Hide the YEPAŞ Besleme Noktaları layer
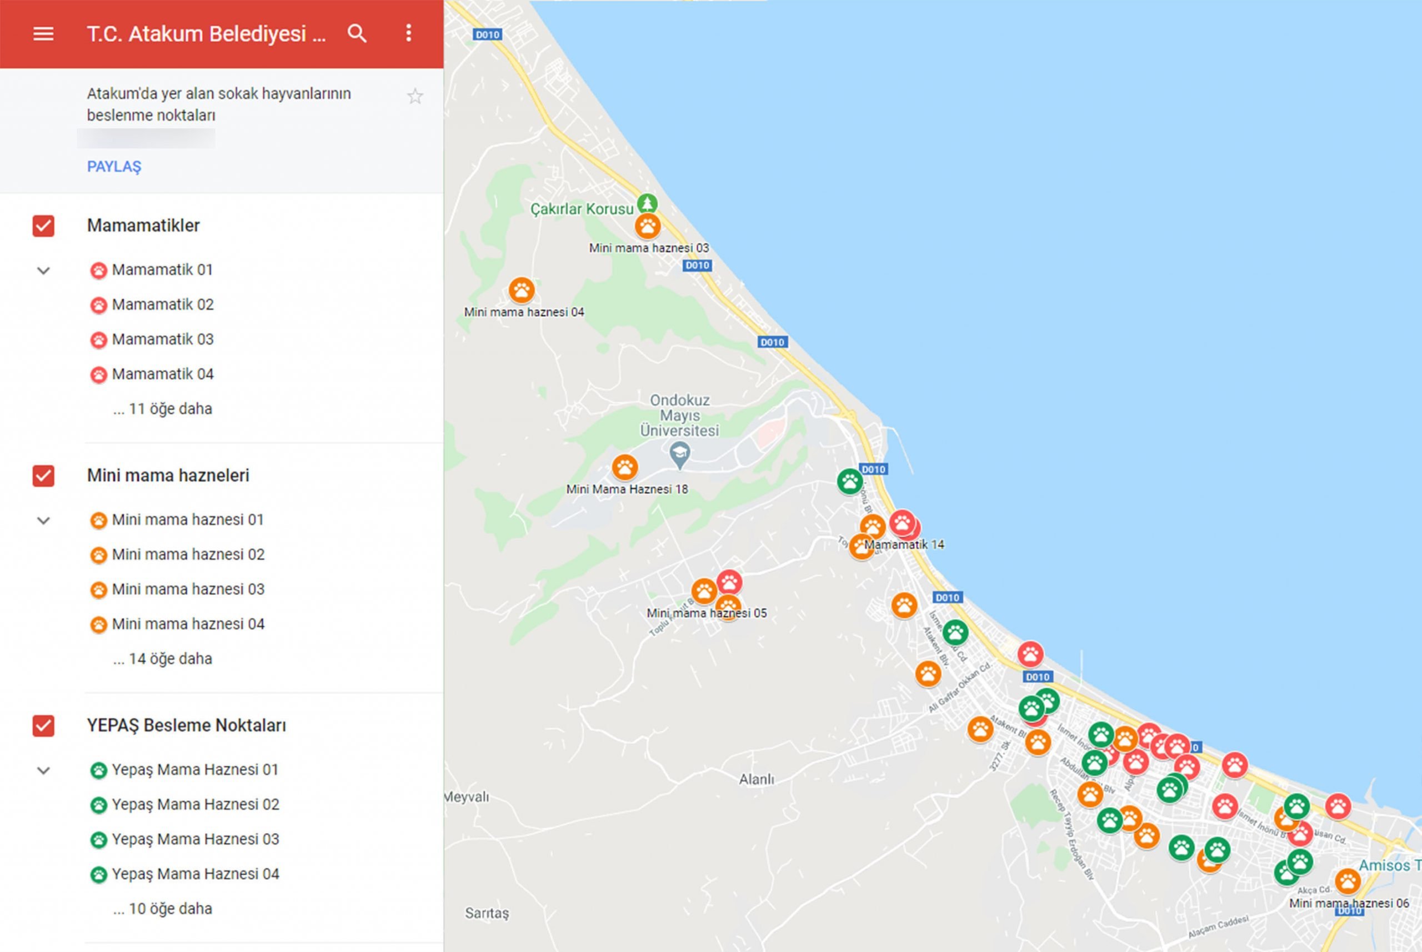Screen dimensions: 1422x952 coord(43,725)
